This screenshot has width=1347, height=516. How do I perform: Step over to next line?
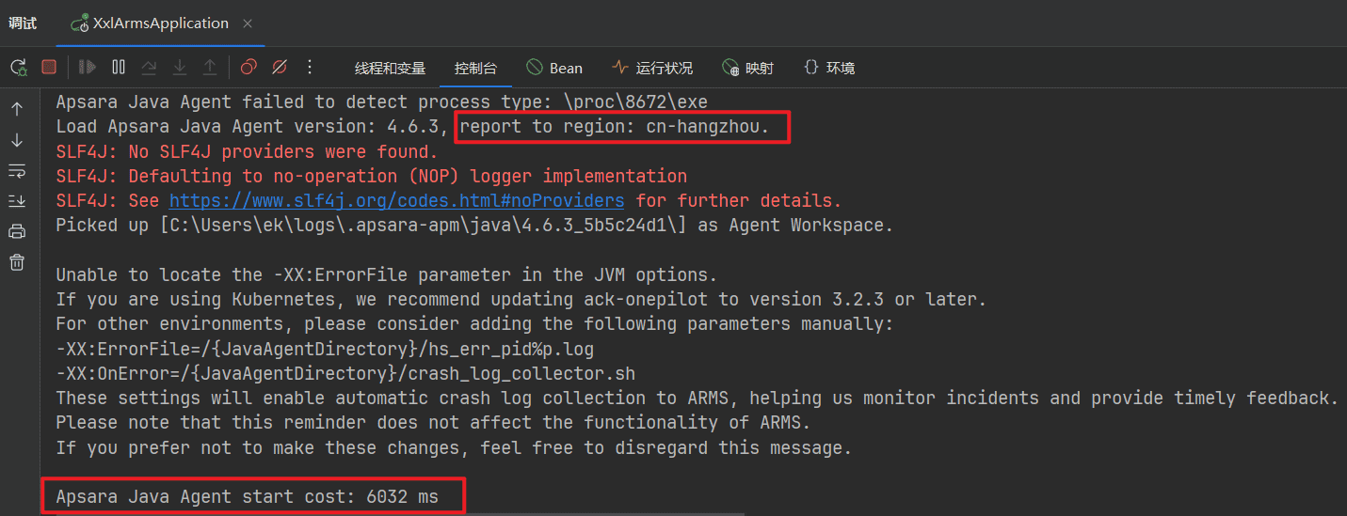pos(149,68)
